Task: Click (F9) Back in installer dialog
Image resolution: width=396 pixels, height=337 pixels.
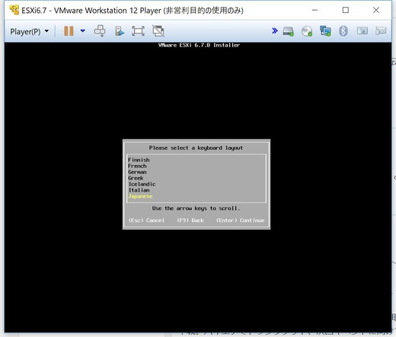Action: tap(190, 221)
